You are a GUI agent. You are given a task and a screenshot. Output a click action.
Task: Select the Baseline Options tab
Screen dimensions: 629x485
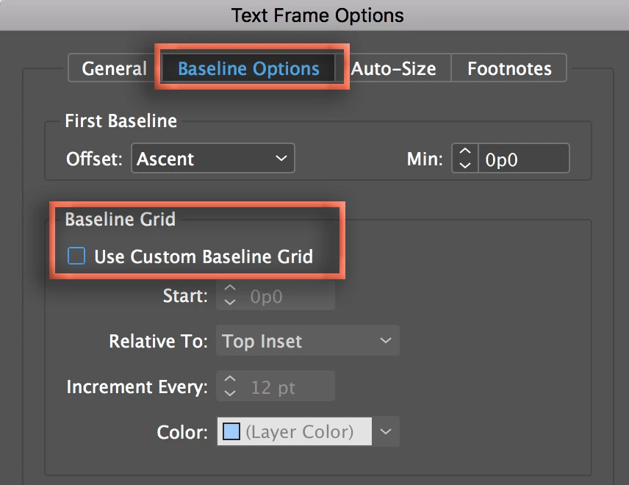point(248,69)
